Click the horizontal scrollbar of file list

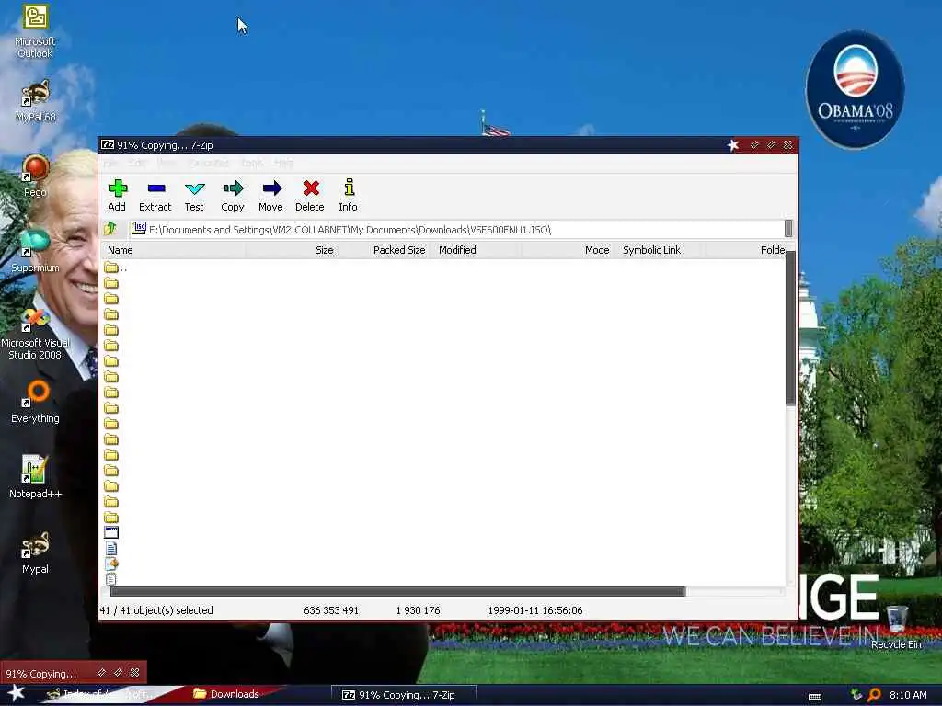(x=397, y=592)
